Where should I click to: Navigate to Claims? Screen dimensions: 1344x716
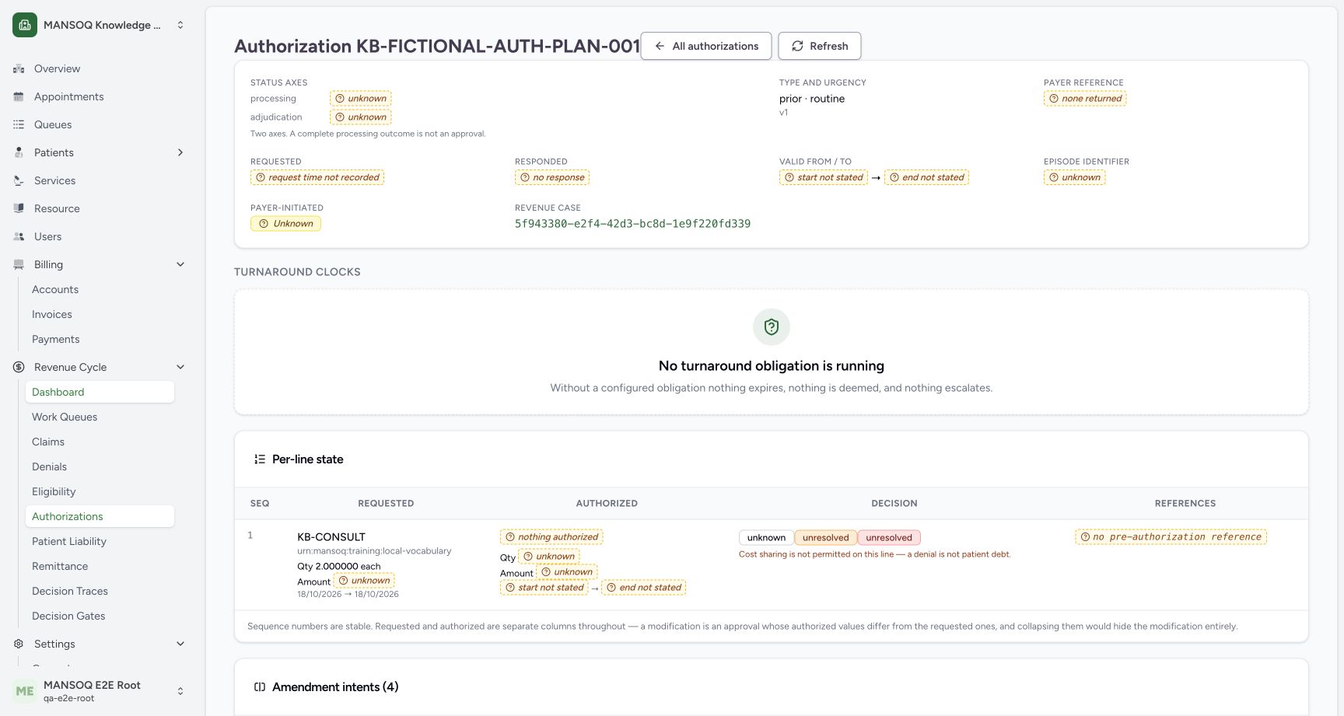coord(100,442)
